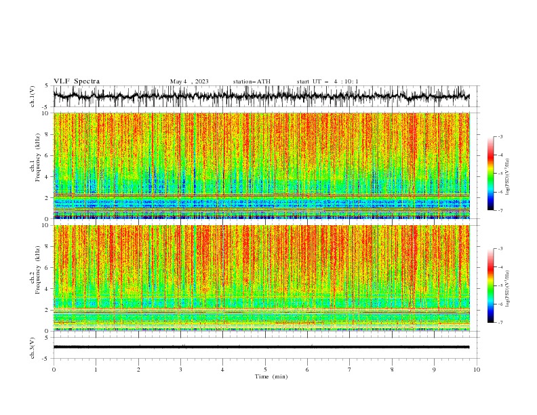Click the ch.1(V) waveform axis label
This screenshot has width=537, height=415.
pyautogui.click(x=33, y=96)
